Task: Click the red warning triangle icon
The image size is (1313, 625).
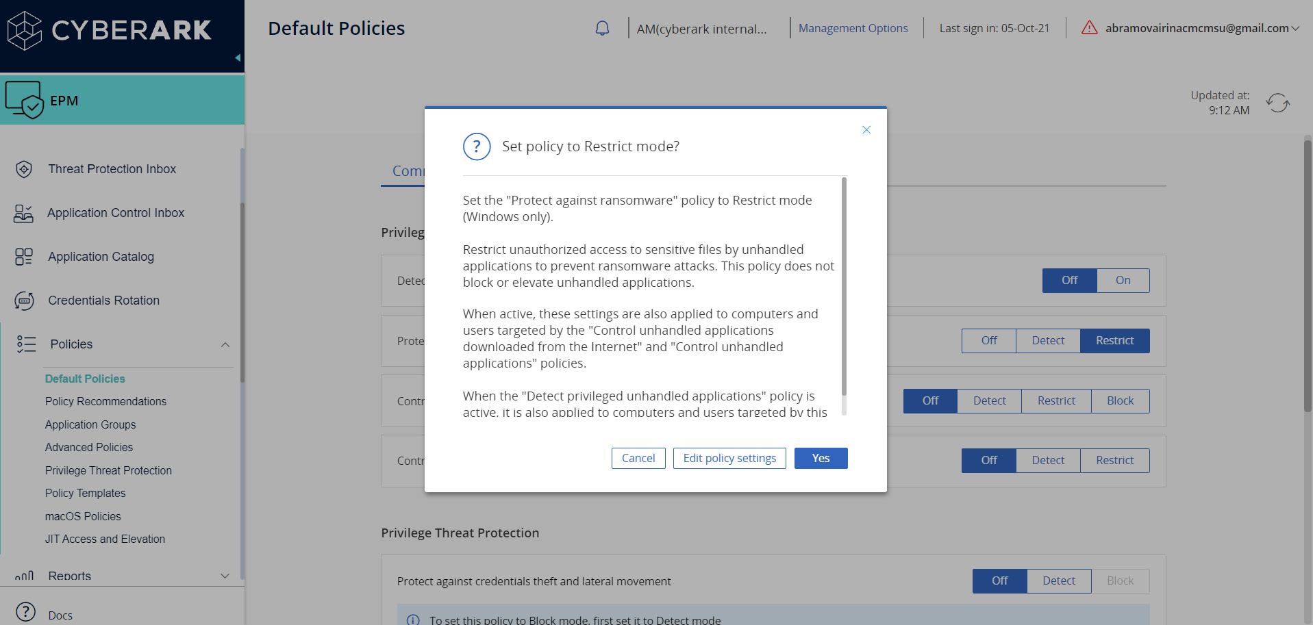Action: 1089,28
